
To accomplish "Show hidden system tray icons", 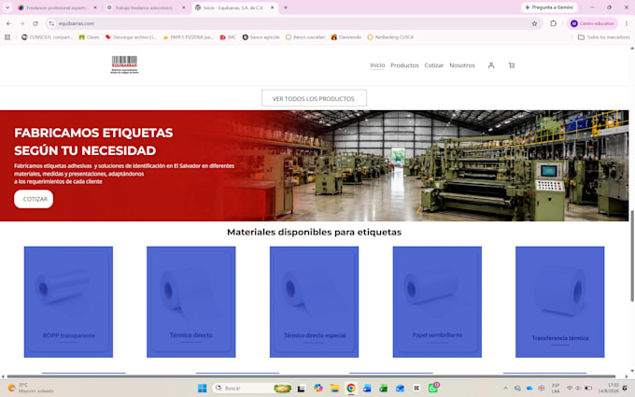I will click(x=505, y=388).
